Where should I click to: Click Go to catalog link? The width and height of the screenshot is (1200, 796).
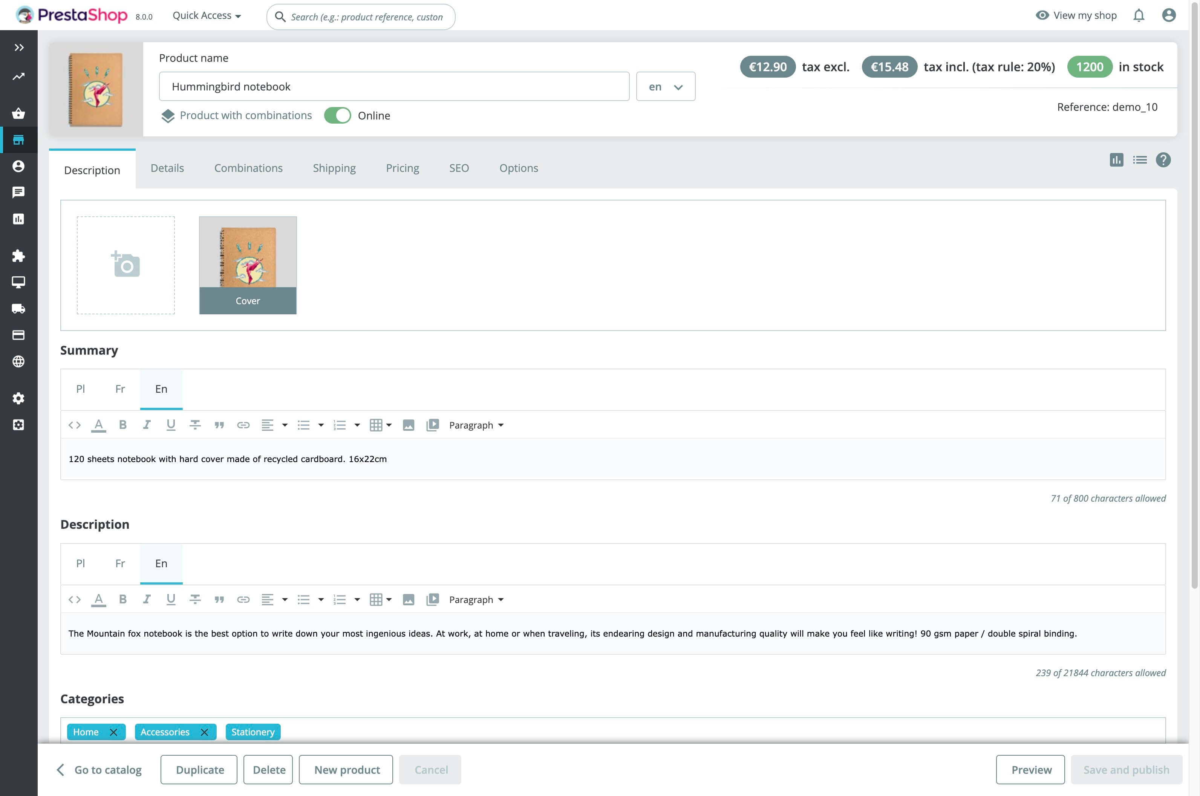(x=98, y=770)
